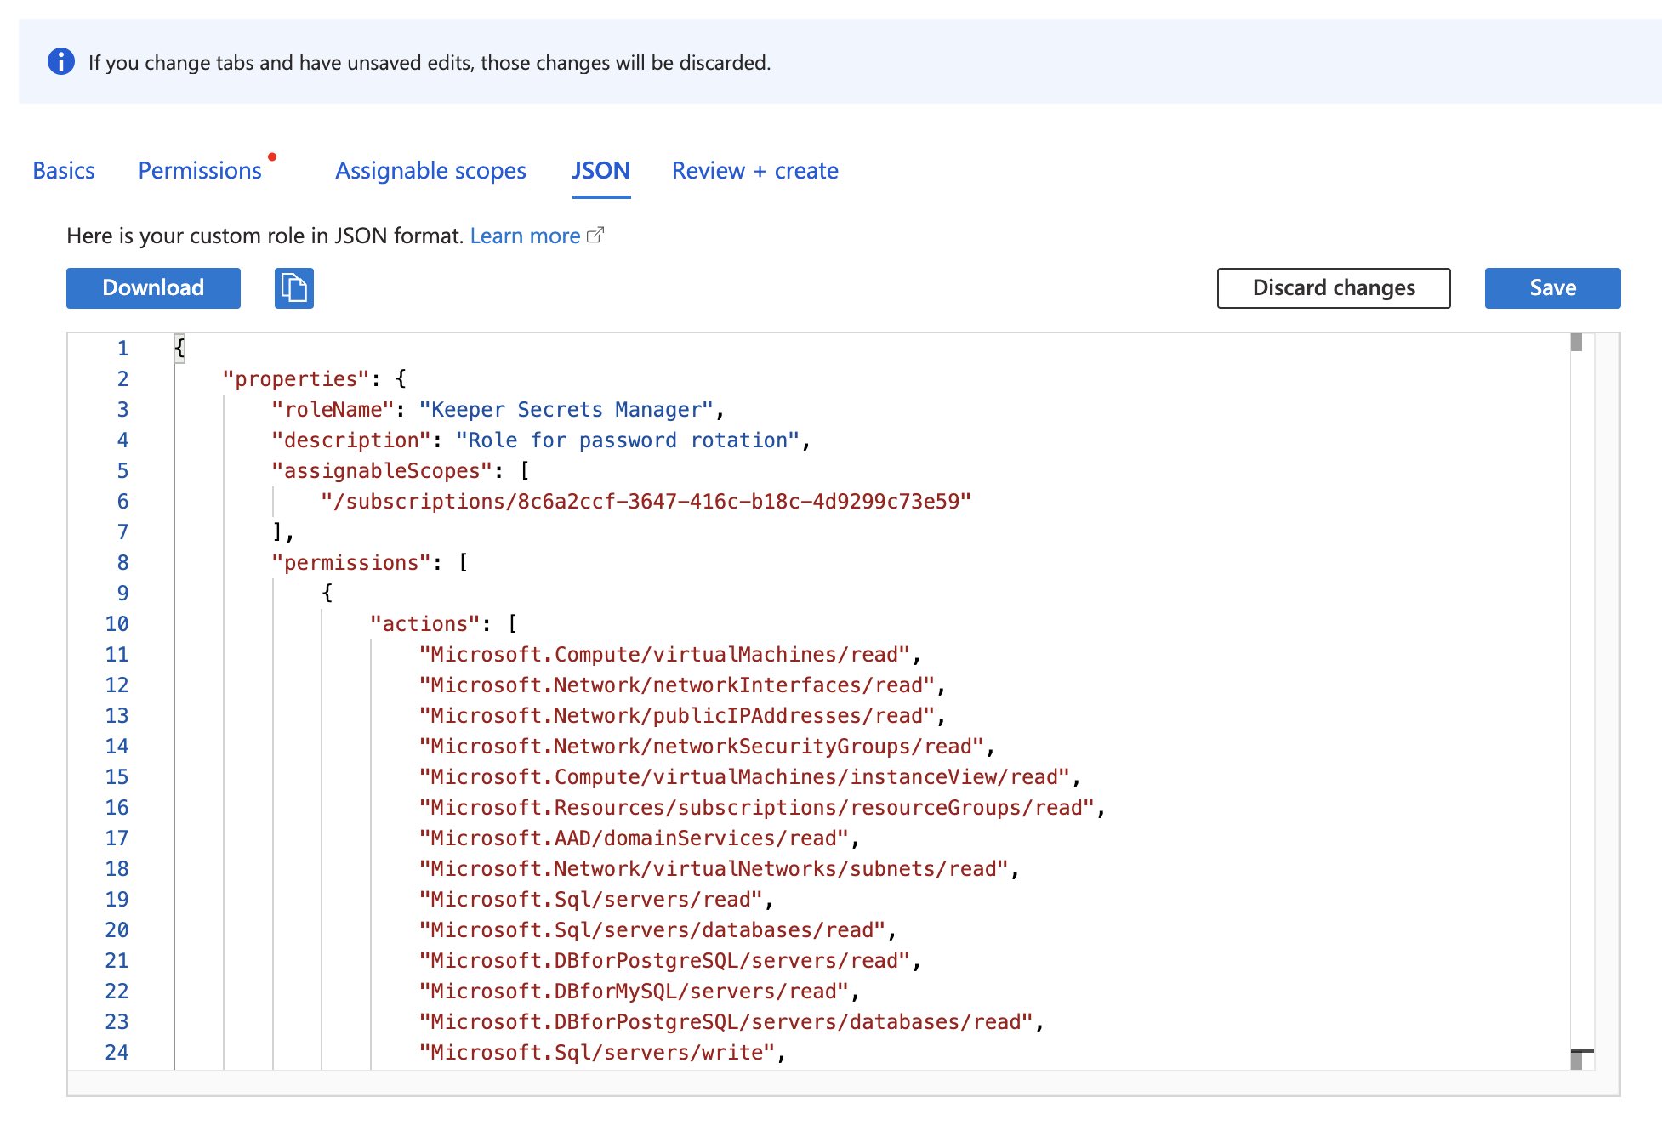The image size is (1662, 1131).
Task: Download the custom role JSON
Action: [153, 288]
